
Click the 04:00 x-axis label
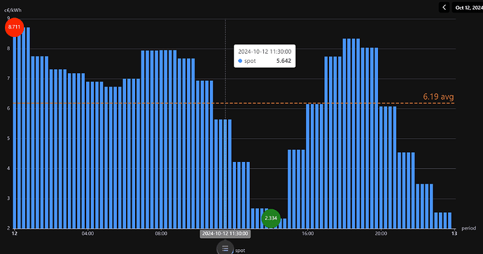click(87, 234)
